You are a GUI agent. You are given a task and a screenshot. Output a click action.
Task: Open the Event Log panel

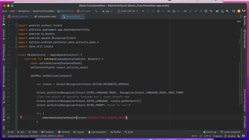pos(210,132)
